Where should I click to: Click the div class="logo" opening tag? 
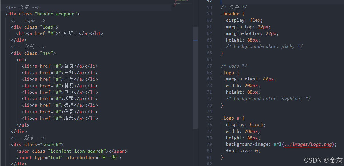point(35,27)
